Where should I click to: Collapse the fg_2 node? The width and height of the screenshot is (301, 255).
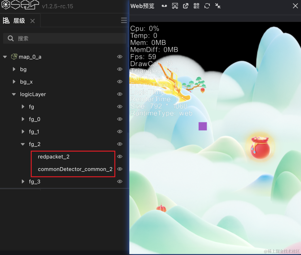[23, 144]
